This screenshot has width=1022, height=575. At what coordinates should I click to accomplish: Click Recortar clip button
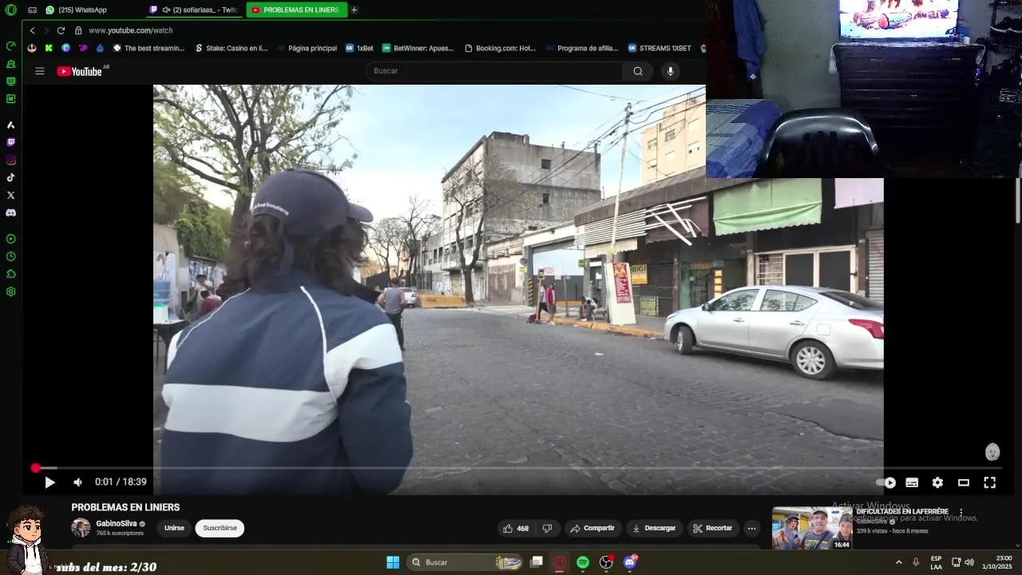pos(712,528)
